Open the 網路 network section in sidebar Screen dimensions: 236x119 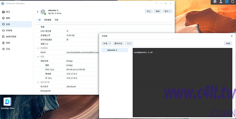click(x=16, y=43)
